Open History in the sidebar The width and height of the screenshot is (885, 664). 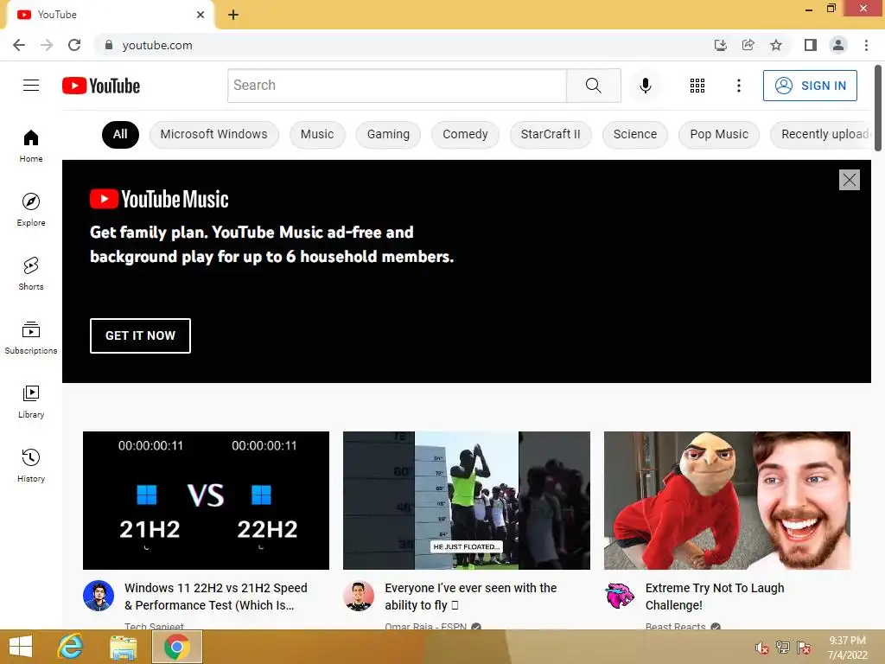point(31,466)
